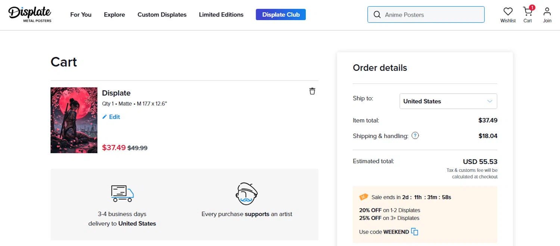Click the artist beret icon
Viewport: 560px width, 246px height.
point(247,193)
